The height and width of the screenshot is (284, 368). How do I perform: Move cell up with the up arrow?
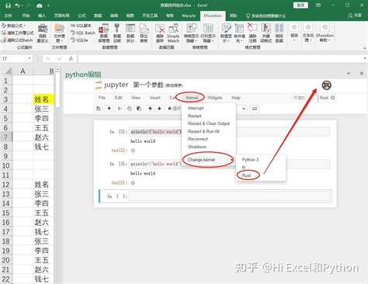(x=150, y=109)
